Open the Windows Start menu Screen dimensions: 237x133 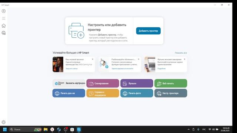tap(5, 129)
